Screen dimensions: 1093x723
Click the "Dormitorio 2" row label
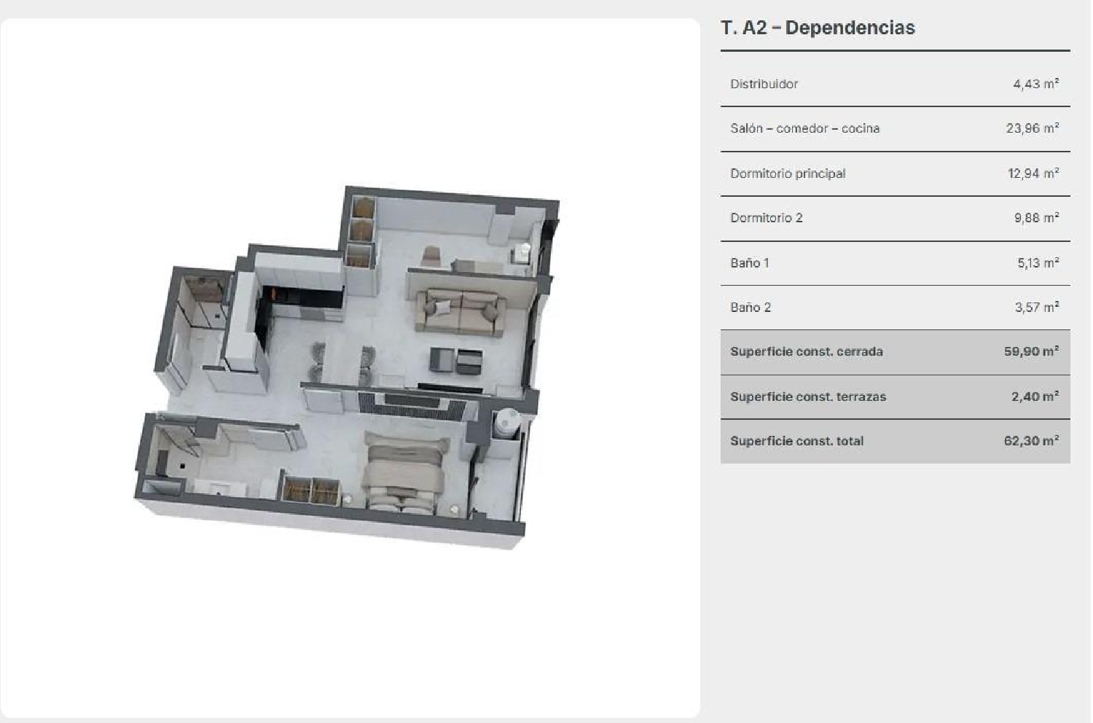pyautogui.click(x=767, y=218)
